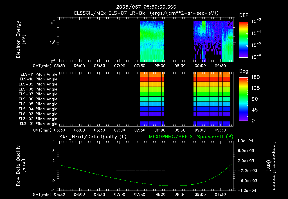Viewport: 288px width, 199px height.
Task: Select the ELS-06 Pitch Angle row label
Action: click(38, 99)
